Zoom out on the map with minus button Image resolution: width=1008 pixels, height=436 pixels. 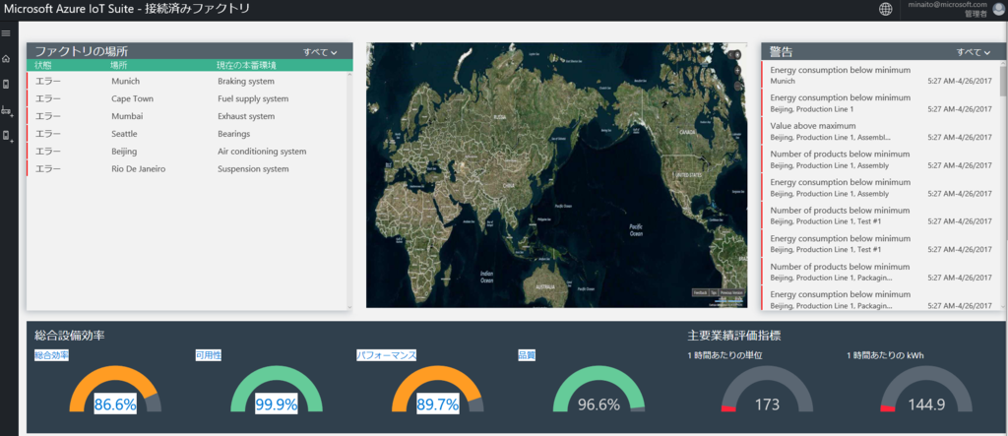click(x=737, y=85)
